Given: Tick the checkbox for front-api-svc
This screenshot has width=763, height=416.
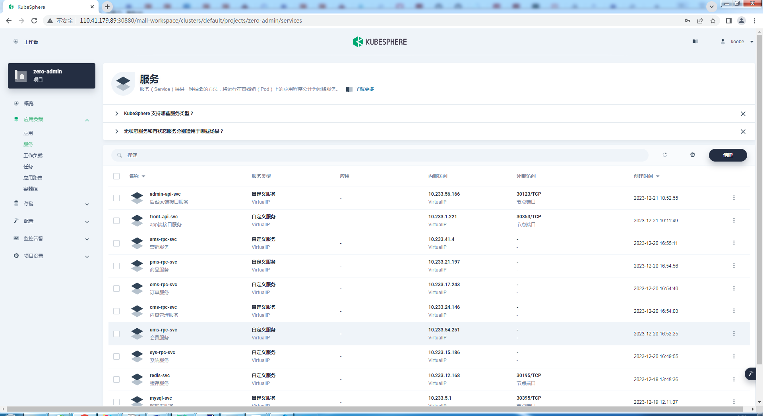Looking at the screenshot, I should coord(116,221).
